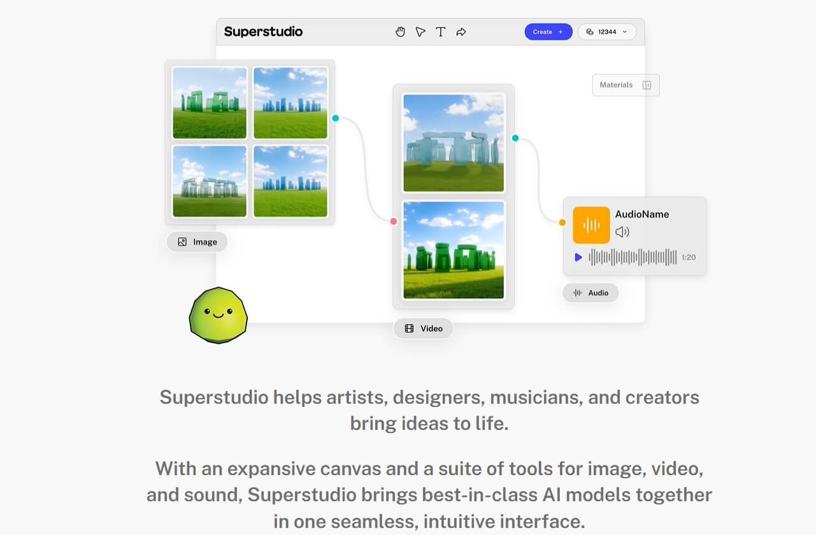
Task: Click the credits stack icon beside 12344
Action: click(x=591, y=31)
